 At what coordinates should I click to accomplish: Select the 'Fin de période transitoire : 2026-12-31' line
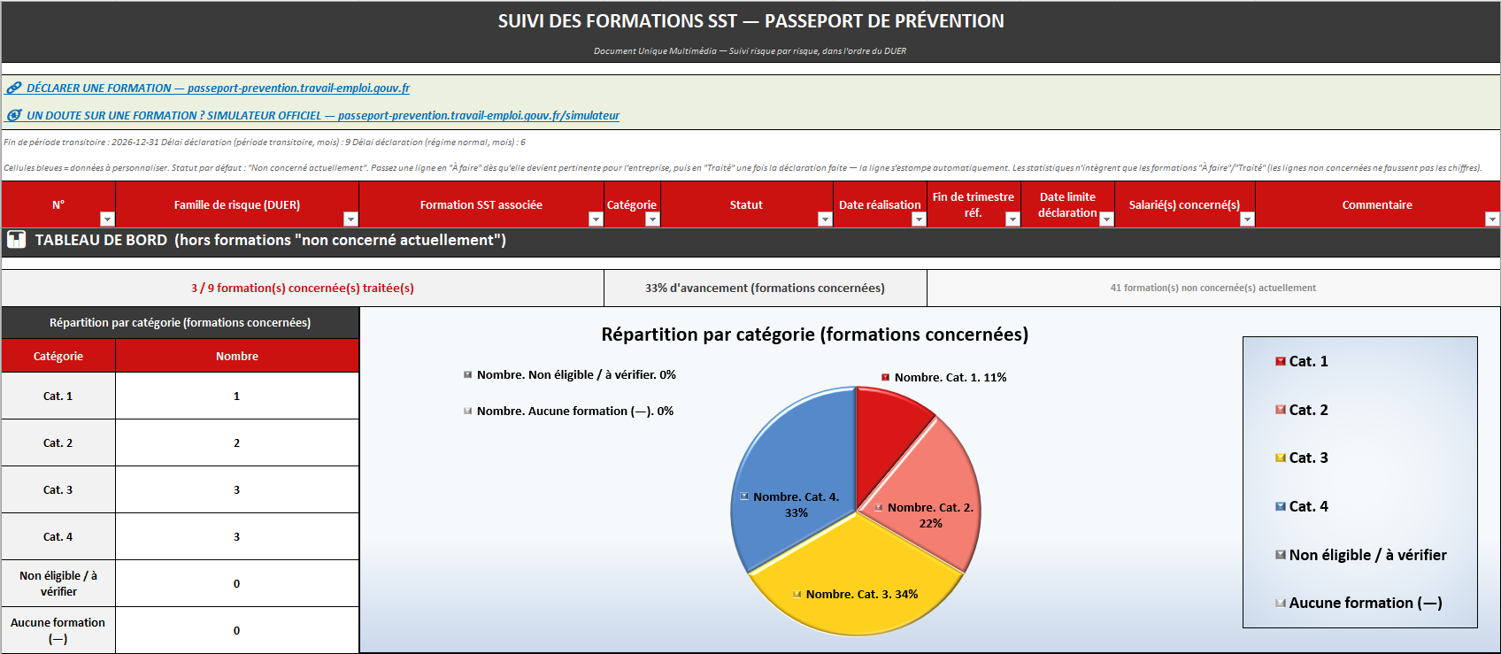(265, 142)
